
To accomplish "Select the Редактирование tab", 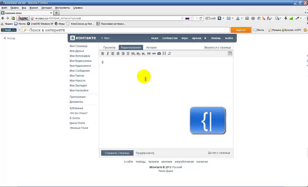I will [131, 48].
